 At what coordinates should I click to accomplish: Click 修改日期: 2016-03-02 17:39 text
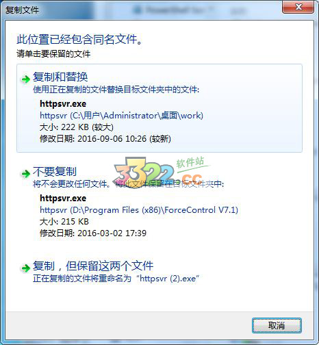tap(93, 233)
